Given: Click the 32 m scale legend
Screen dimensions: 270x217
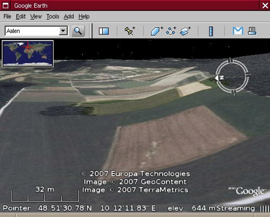Looking at the screenshot, I should [x=45, y=194].
